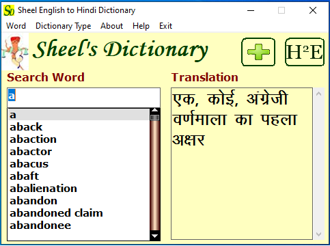Open the Help menu
This screenshot has height=246, width=330.
click(x=141, y=26)
